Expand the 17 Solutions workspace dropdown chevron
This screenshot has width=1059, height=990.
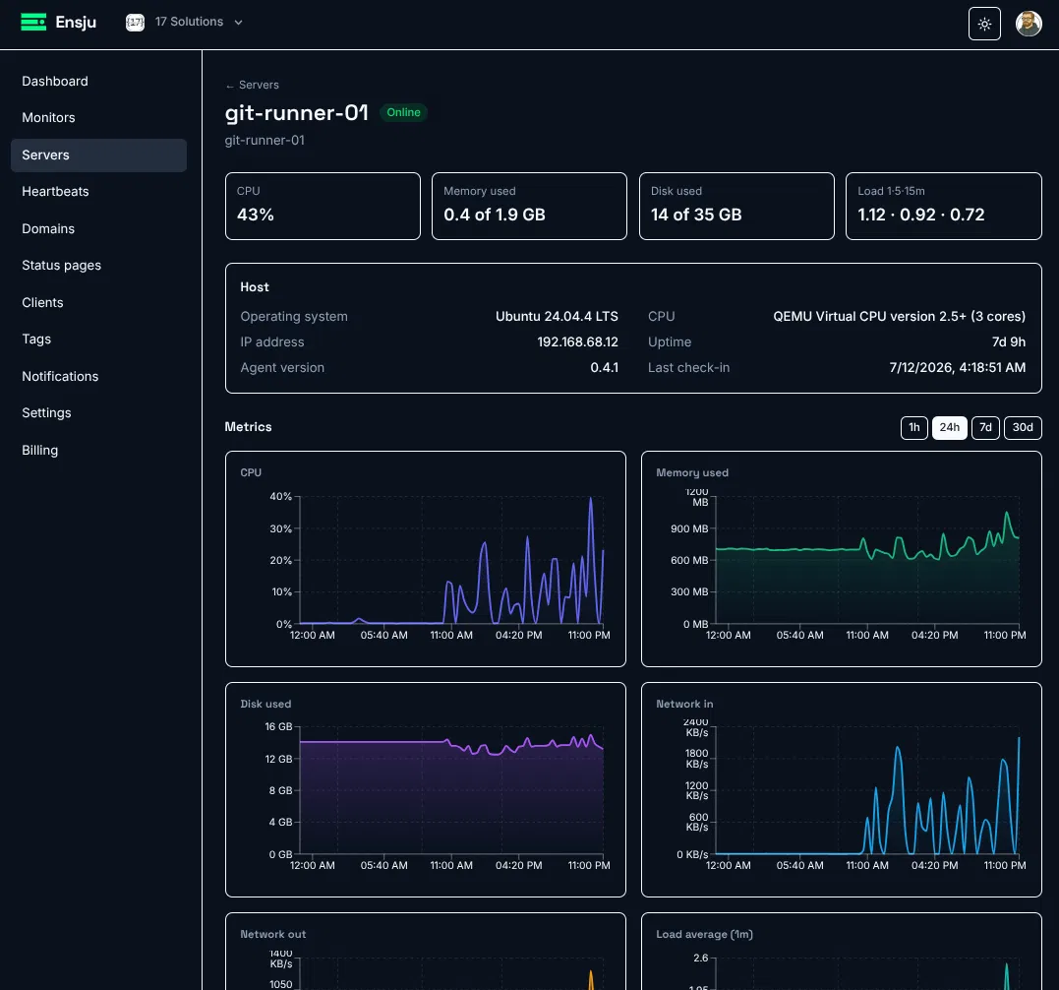tap(238, 23)
